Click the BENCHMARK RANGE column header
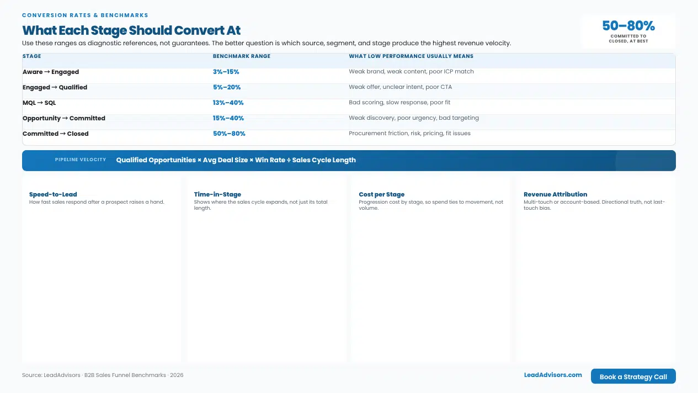The image size is (698, 393). pyautogui.click(x=242, y=56)
